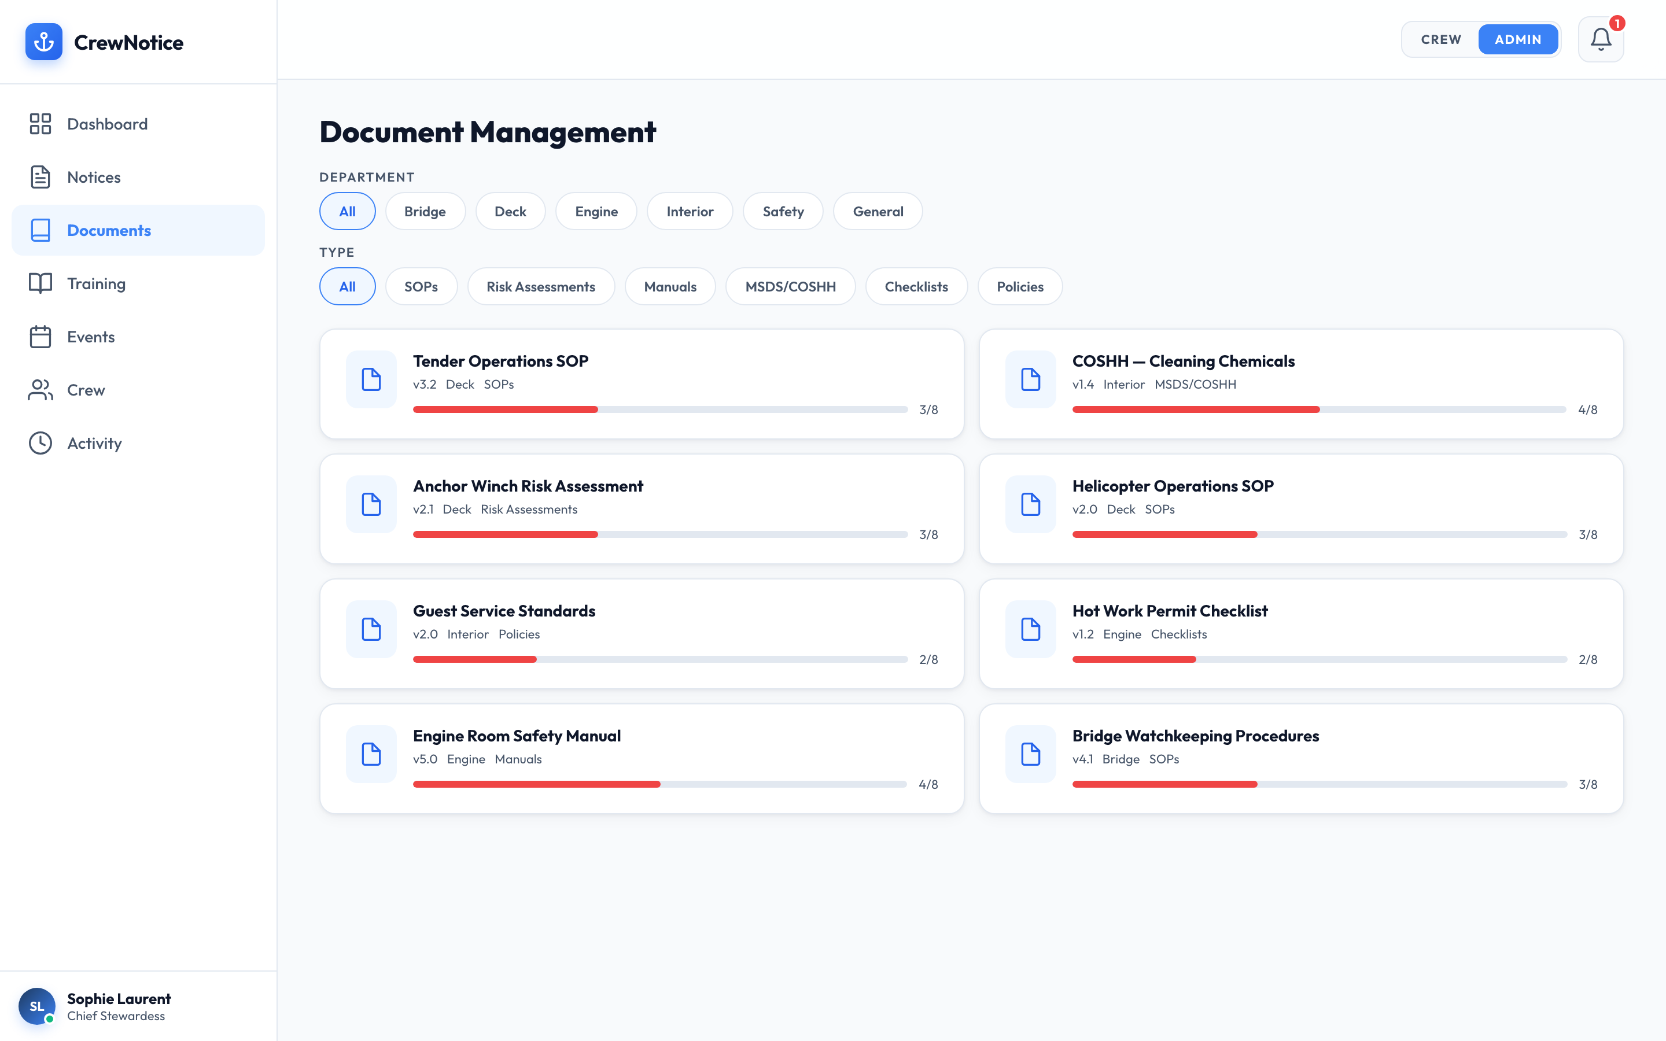Screen dimensions: 1666x1041
Task: Switch to ADMIN mode
Action: click(1518, 39)
